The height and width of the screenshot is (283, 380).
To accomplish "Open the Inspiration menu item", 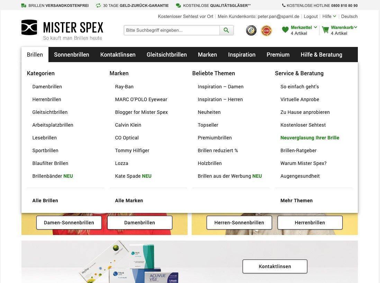I will [x=242, y=55].
